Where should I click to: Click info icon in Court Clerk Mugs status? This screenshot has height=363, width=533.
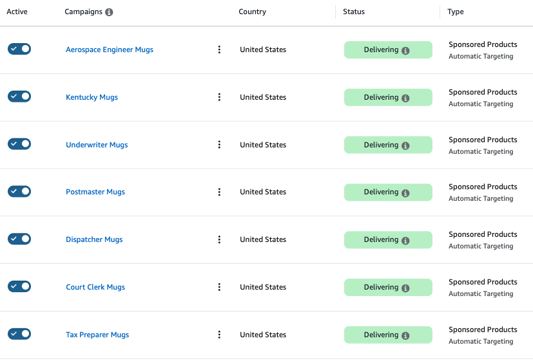pos(405,288)
